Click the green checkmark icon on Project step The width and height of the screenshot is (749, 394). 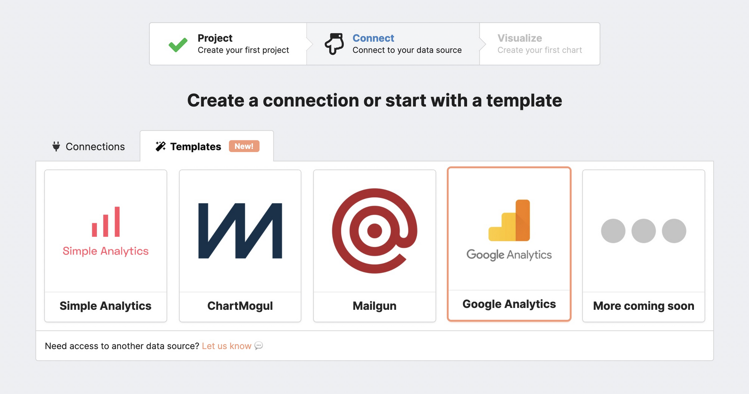178,45
